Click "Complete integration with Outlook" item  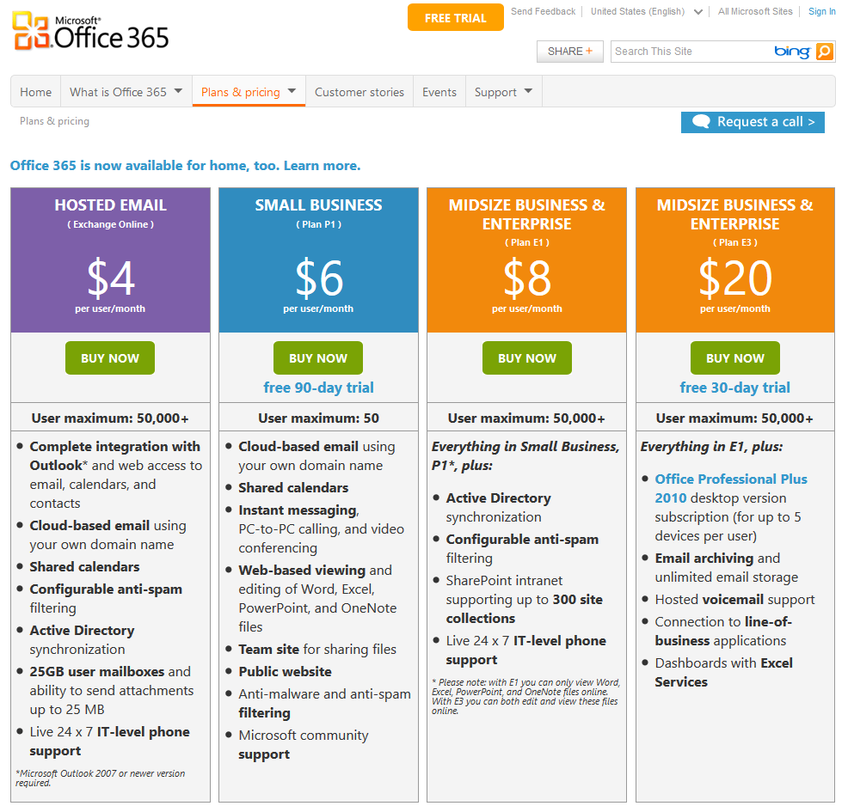116,475
